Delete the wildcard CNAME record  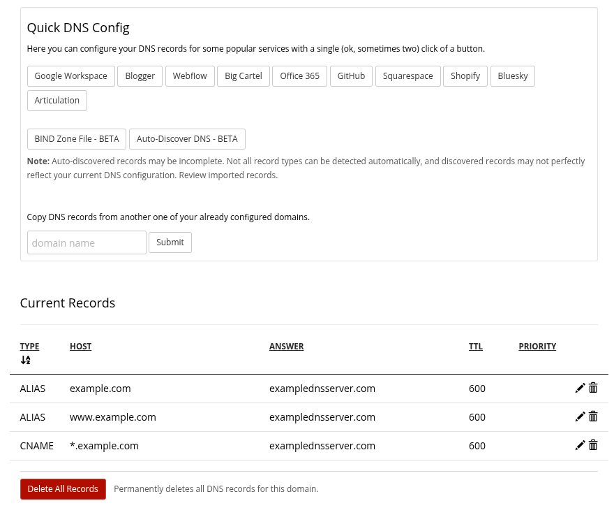[x=593, y=445]
